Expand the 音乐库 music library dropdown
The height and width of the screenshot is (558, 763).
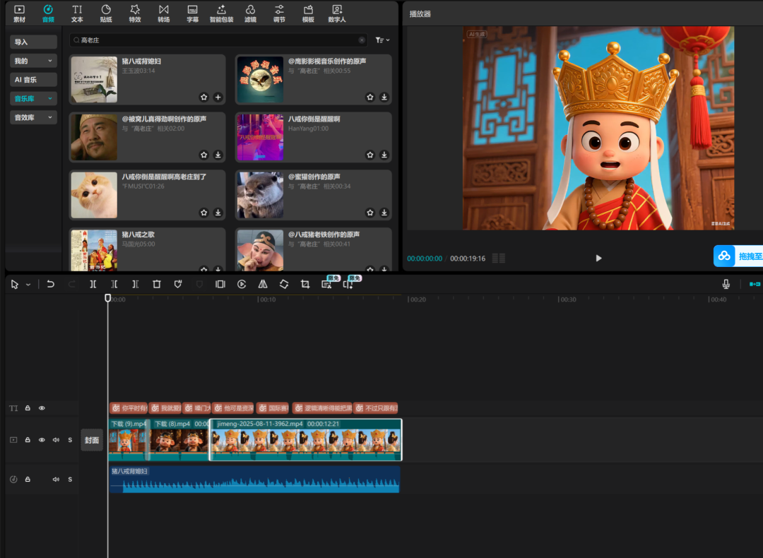(x=34, y=99)
